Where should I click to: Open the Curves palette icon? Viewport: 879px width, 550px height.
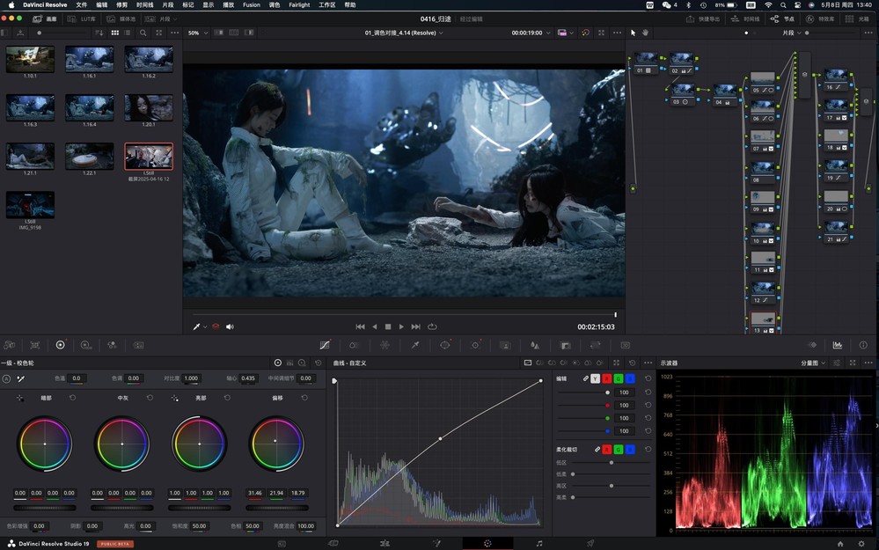(325, 345)
